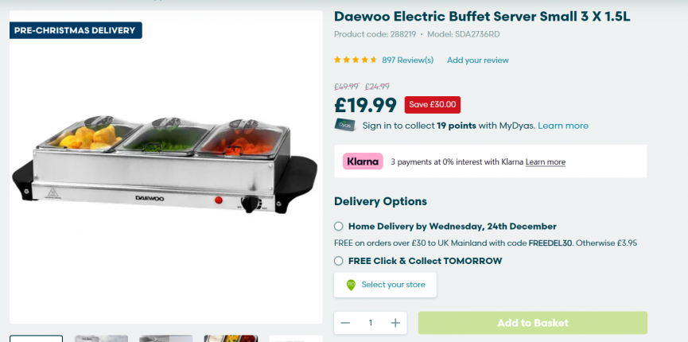The height and width of the screenshot is (342, 688).
Task: Click the green store location pin icon
Action: 351,285
